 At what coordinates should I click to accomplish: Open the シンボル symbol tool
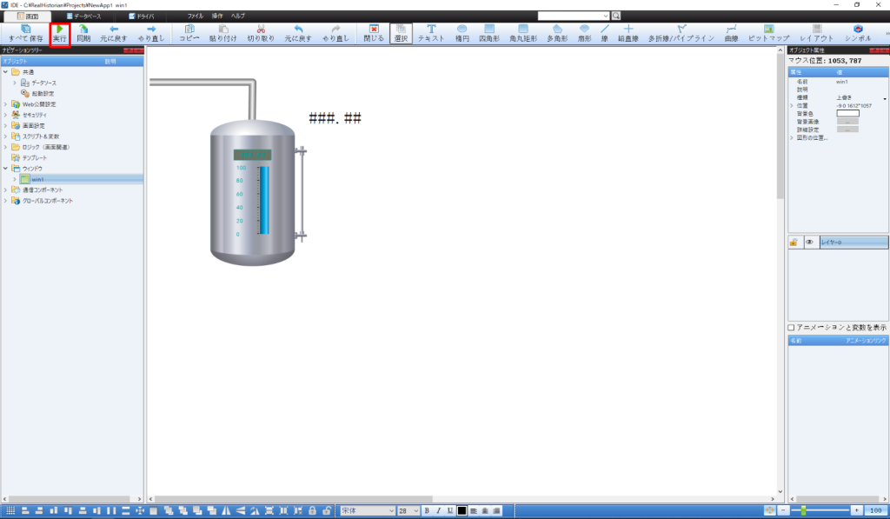[858, 33]
